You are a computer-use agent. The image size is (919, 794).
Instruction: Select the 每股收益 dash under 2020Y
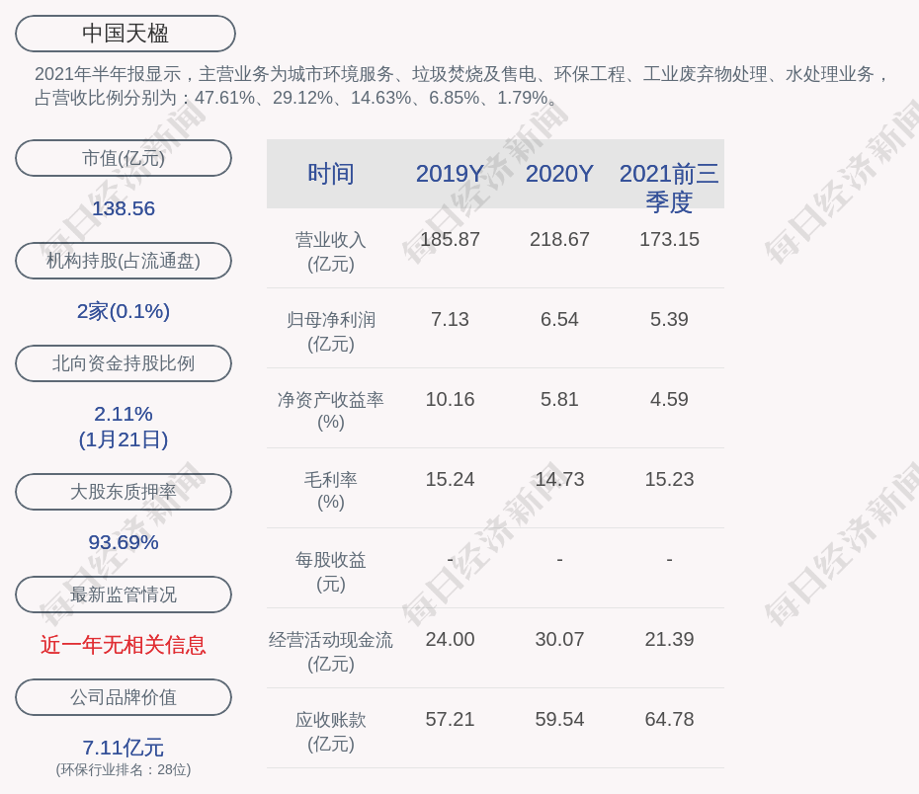click(x=559, y=560)
